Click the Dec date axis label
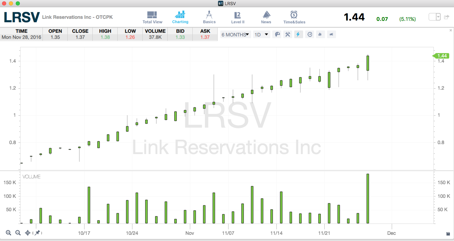This screenshot has height=241, width=454. pos(391,233)
